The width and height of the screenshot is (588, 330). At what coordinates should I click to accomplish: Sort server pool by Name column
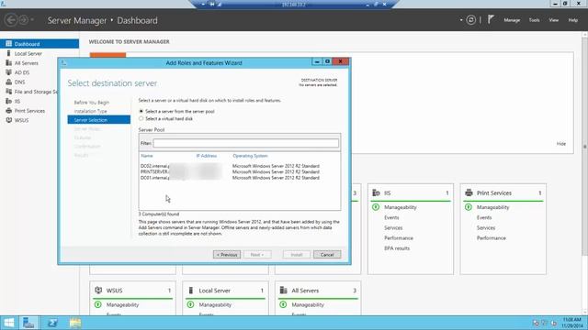[147, 156]
